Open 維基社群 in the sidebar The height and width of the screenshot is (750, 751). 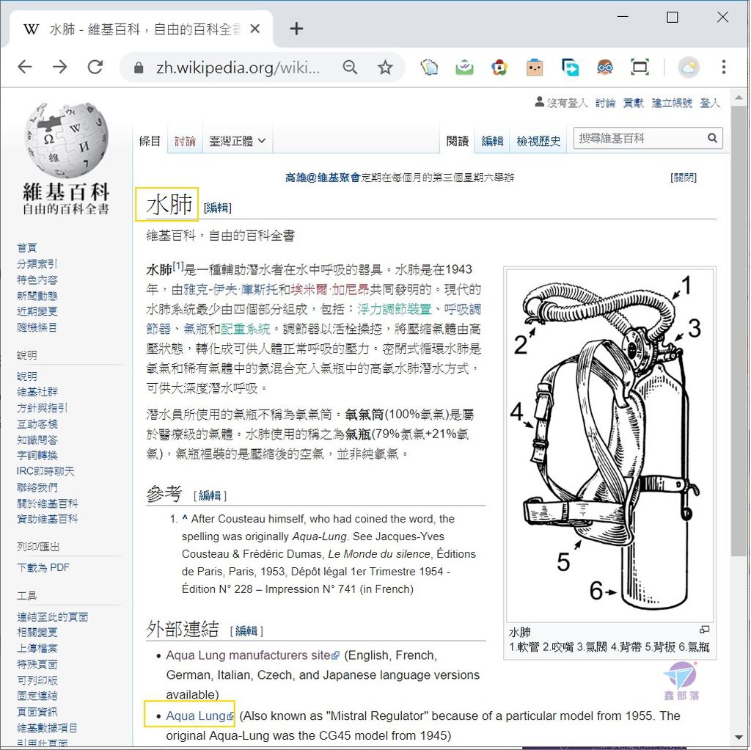(x=37, y=392)
